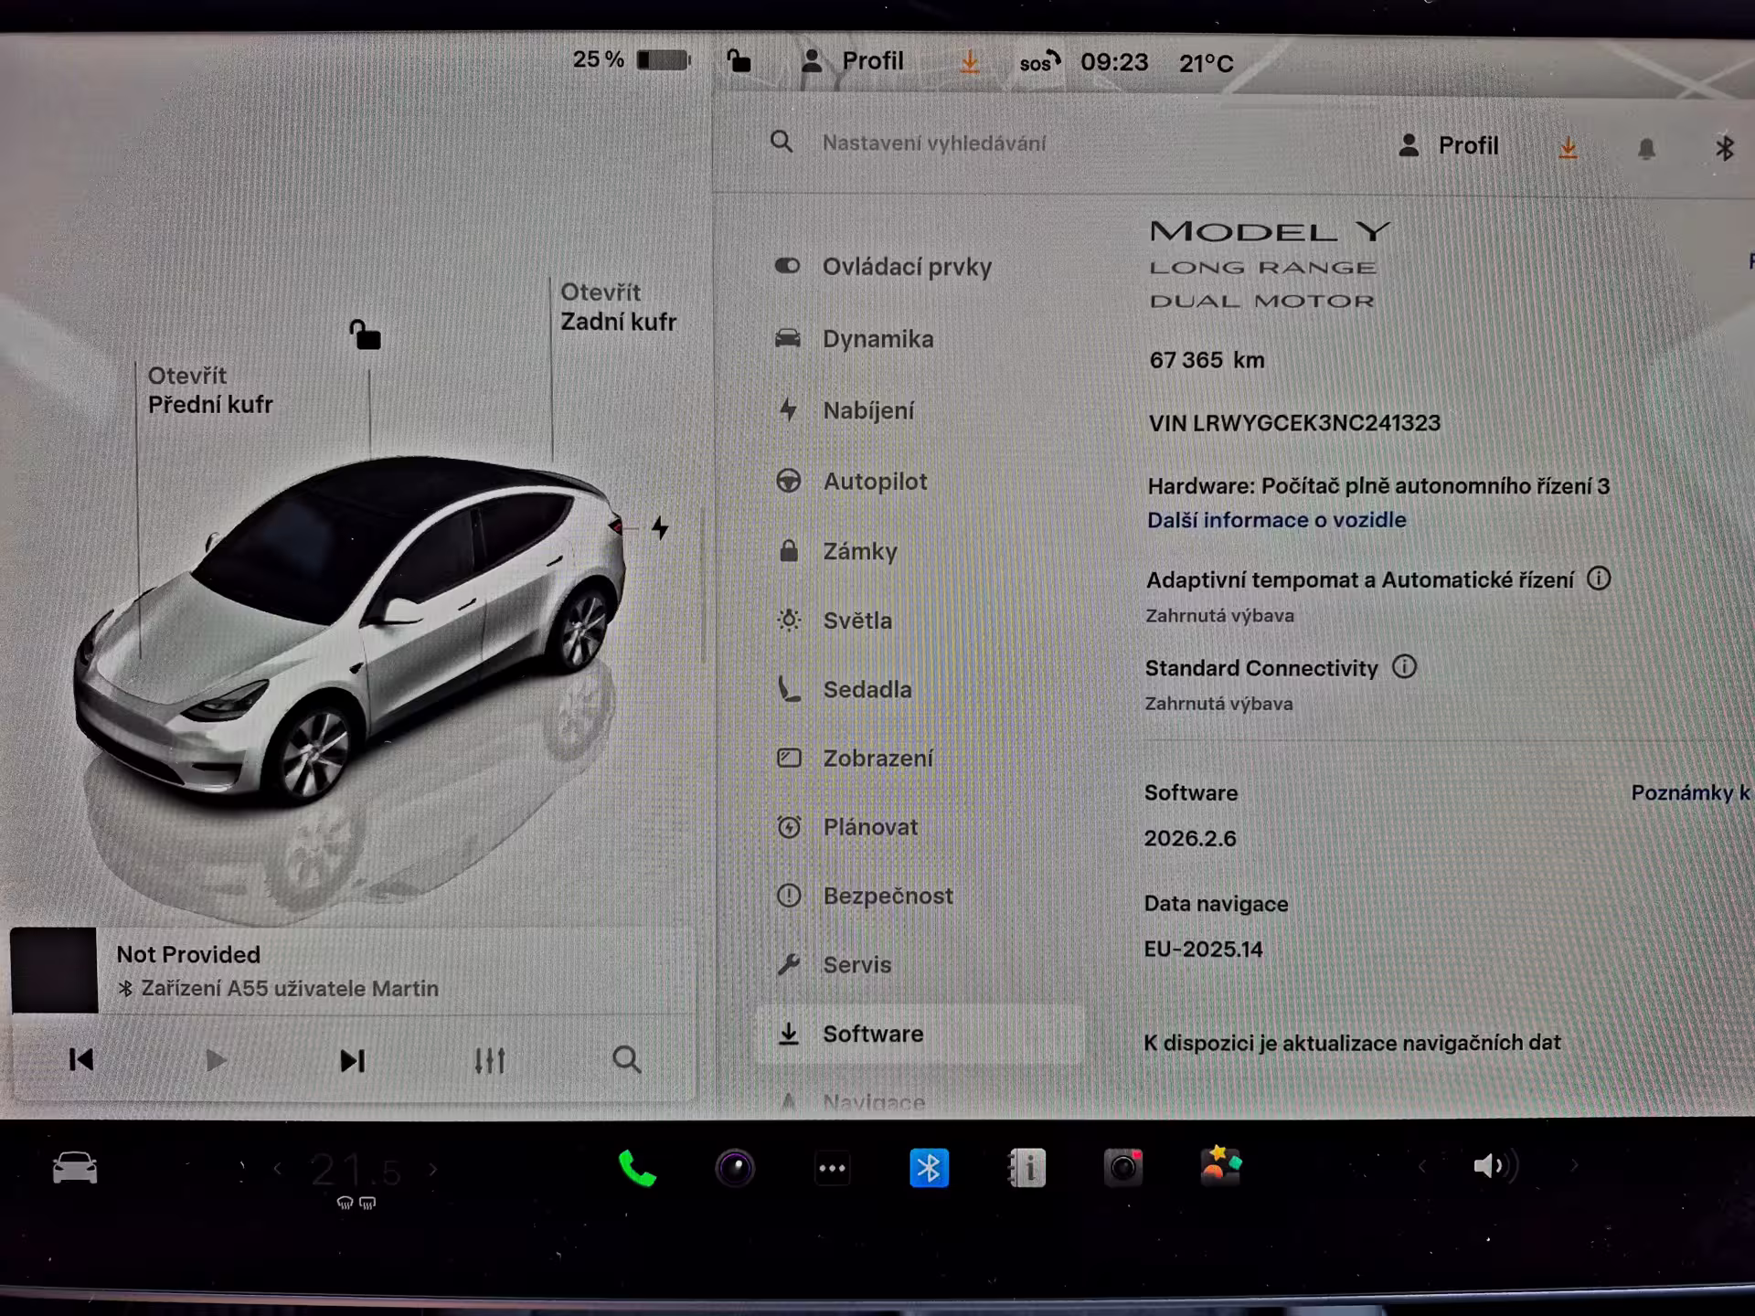
Task: Raise cabin temperature with the right arrow
Action: tap(433, 1168)
